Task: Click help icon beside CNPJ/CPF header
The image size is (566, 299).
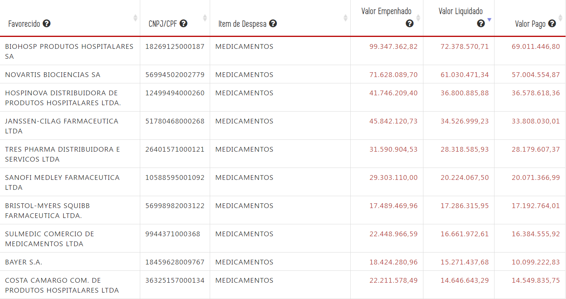Action: point(183,23)
